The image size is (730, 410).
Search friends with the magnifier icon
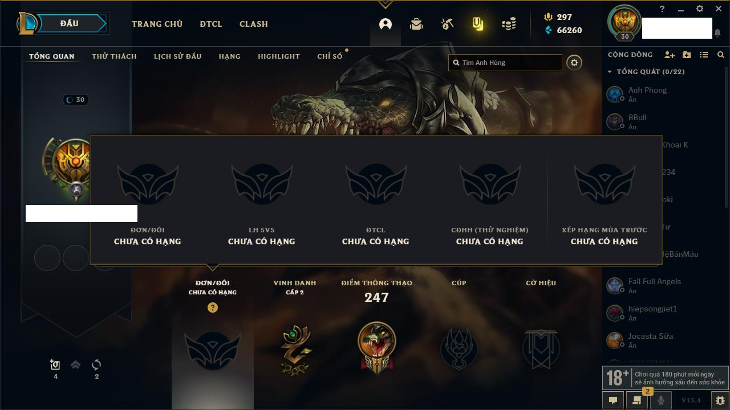pyautogui.click(x=721, y=55)
